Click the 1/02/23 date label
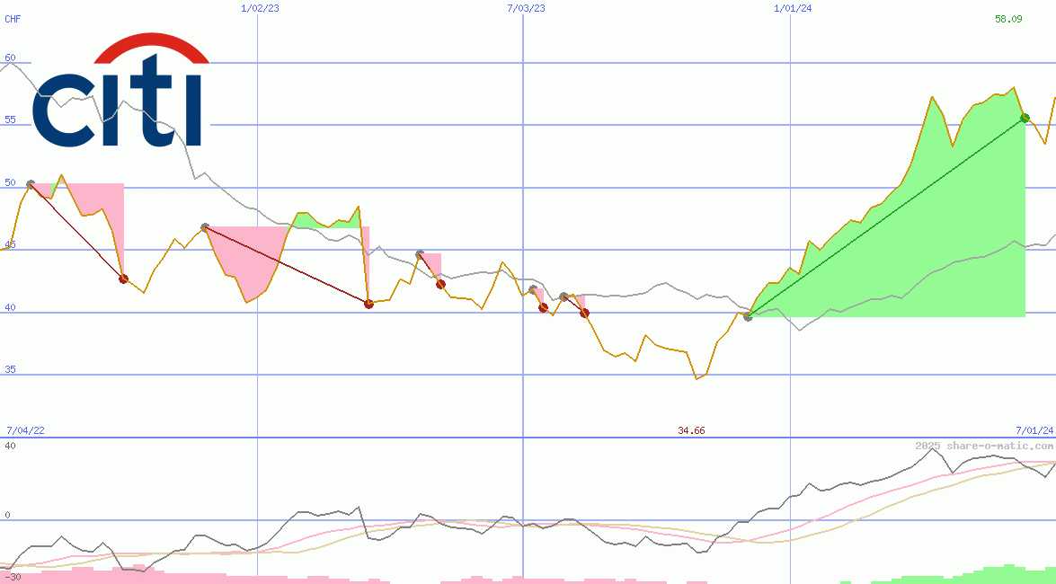 (260, 8)
